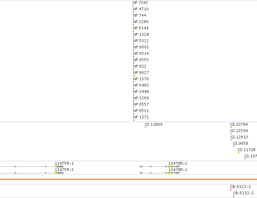This screenshot has width=257, height=198.
Task: Select the NP:6514 label
Action: (x=141, y=54)
